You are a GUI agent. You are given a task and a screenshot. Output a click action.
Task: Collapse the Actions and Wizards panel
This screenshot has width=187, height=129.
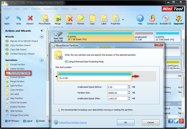[42, 31]
